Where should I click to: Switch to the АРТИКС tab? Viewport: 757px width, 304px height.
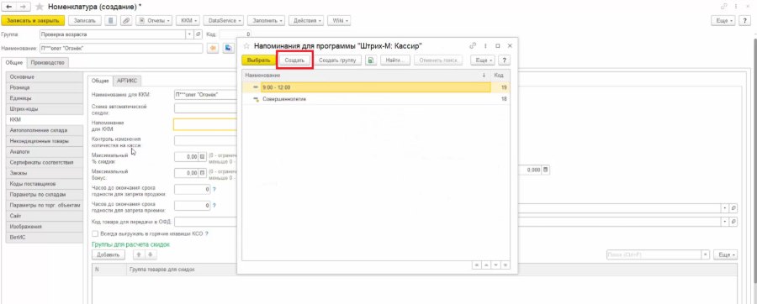[x=127, y=81]
